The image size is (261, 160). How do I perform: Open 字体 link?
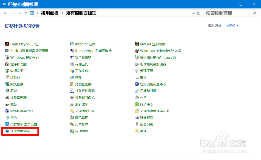pos(143,131)
